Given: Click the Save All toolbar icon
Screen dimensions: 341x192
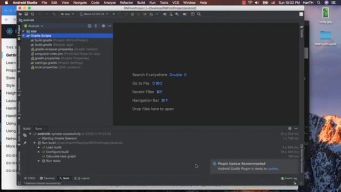Looking at the screenshot, I should click(x=26, y=14).
